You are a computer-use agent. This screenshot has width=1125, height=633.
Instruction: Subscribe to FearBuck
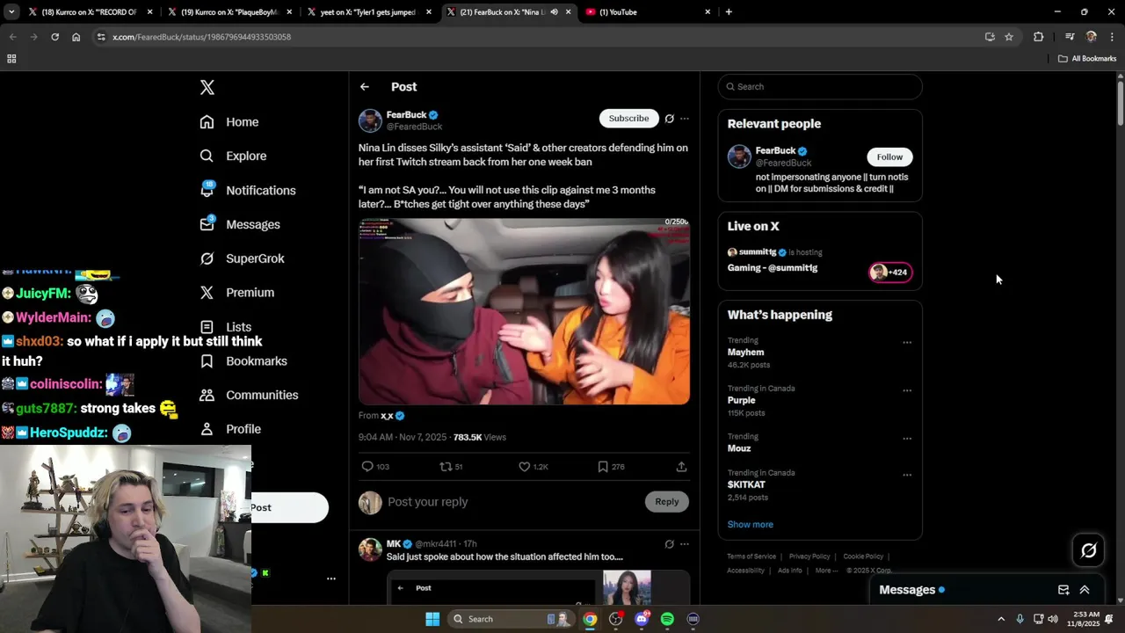coord(628,119)
